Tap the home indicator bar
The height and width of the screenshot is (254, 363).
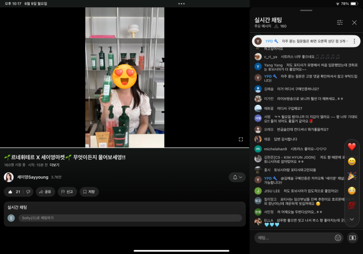tap(181, 251)
